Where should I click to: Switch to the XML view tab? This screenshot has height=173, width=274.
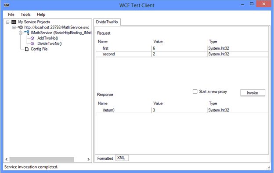[122, 158]
